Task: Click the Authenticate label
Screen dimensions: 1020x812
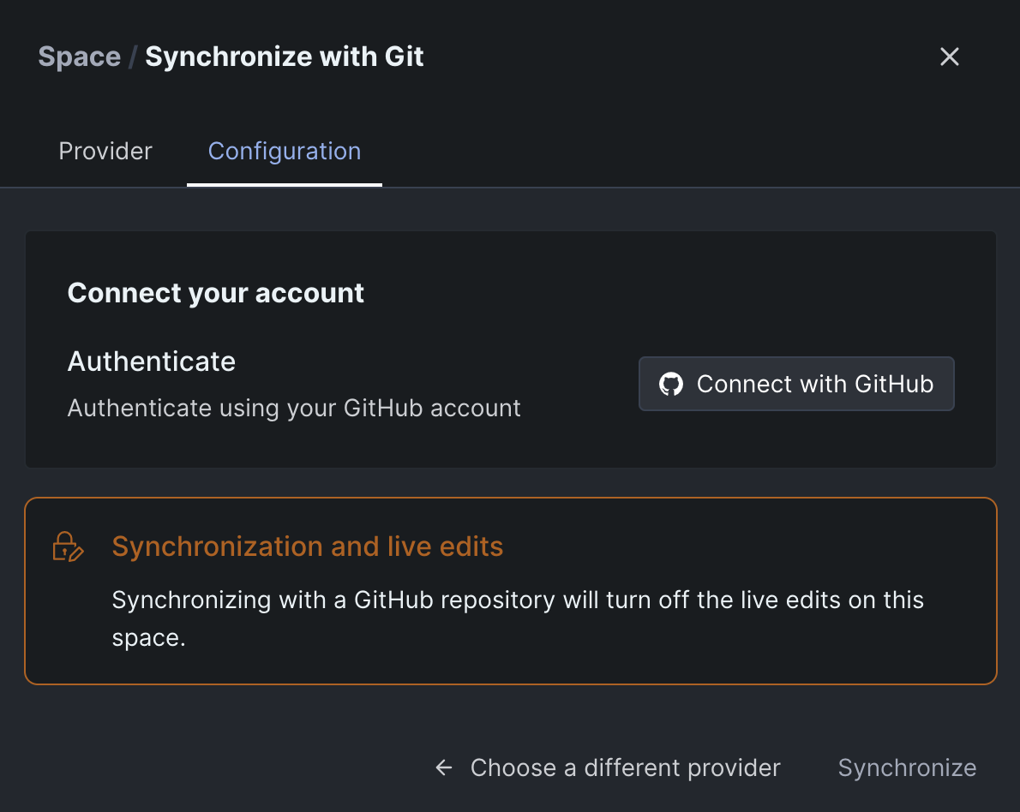Action: [152, 361]
